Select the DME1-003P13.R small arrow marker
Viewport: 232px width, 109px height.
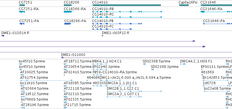point(103,36)
